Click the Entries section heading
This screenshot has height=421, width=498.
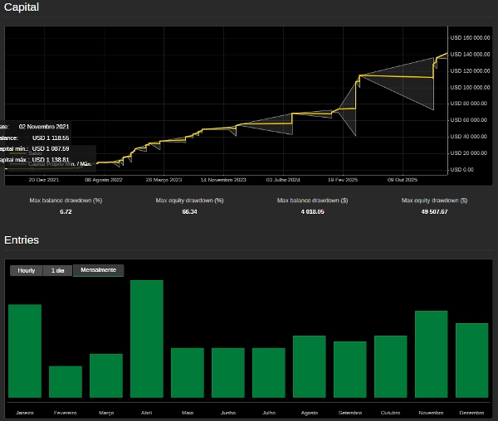pos(22,240)
